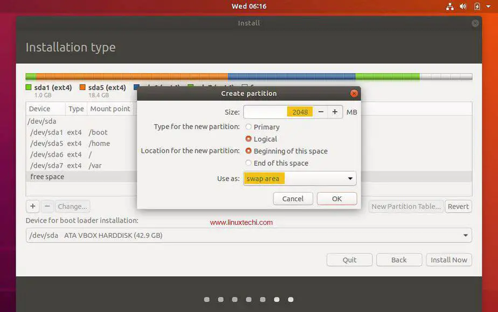
Task: Click the Change... partition button
Action: (72, 207)
